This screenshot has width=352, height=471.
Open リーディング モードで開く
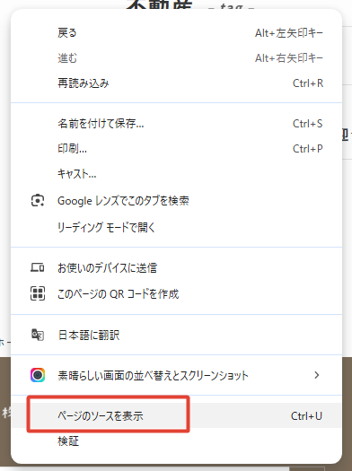coord(177,227)
